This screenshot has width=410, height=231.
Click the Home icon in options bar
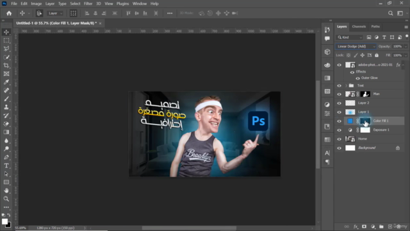(x=9, y=13)
